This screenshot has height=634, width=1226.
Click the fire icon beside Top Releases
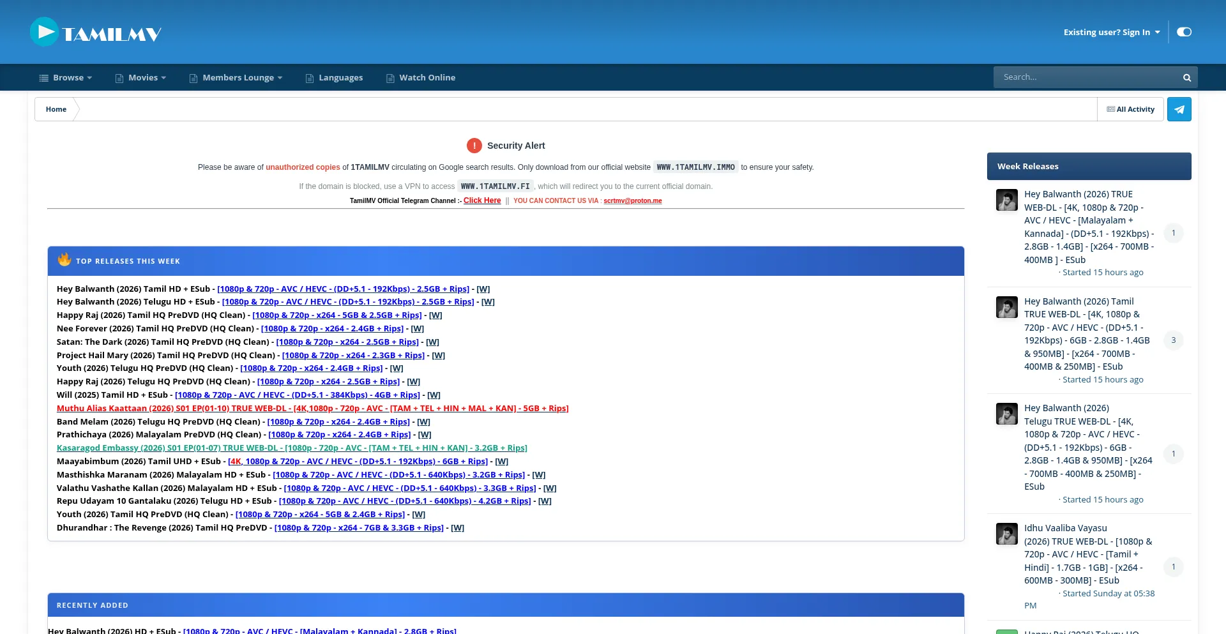[x=64, y=259]
